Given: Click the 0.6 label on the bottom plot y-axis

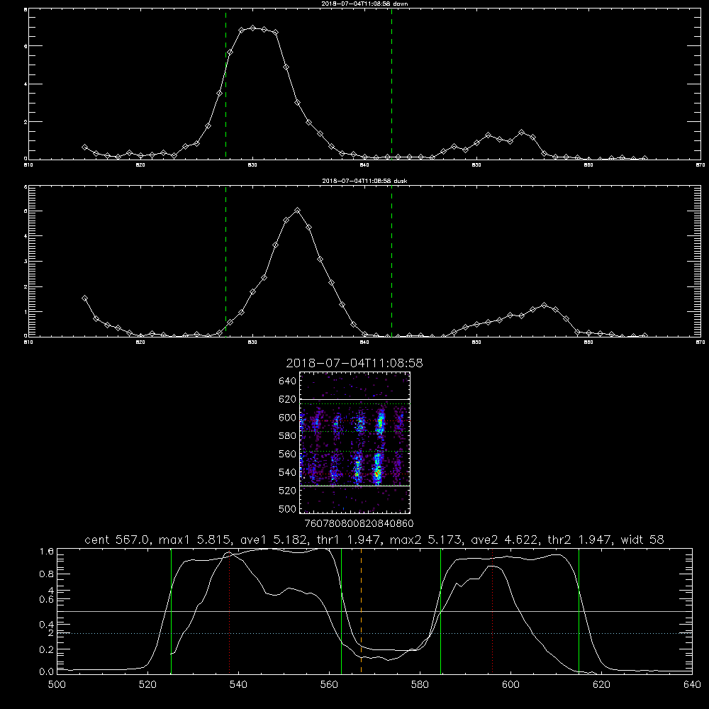Looking at the screenshot, I should click(47, 599).
